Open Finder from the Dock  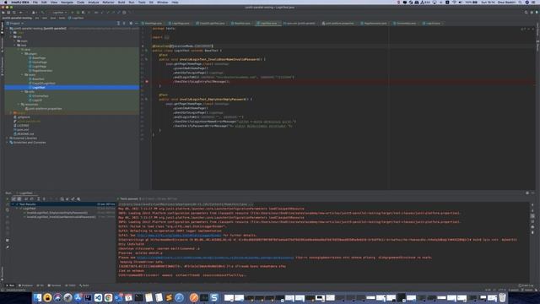(x=37, y=297)
